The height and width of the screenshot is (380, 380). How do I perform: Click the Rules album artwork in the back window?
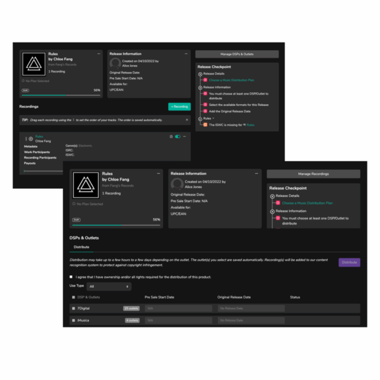pyautogui.click(x=34, y=64)
